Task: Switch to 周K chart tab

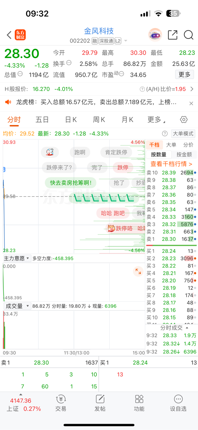Action: [x=99, y=120]
